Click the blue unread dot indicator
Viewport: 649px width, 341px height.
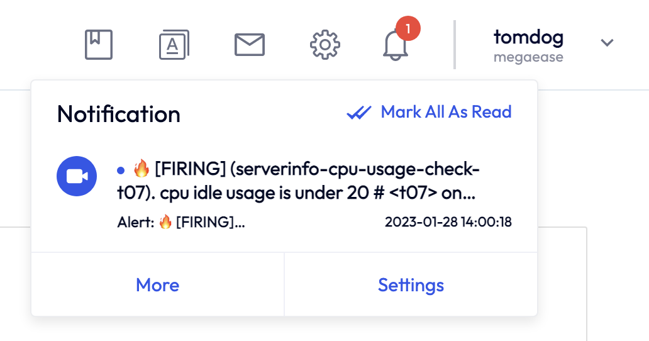click(x=121, y=170)
